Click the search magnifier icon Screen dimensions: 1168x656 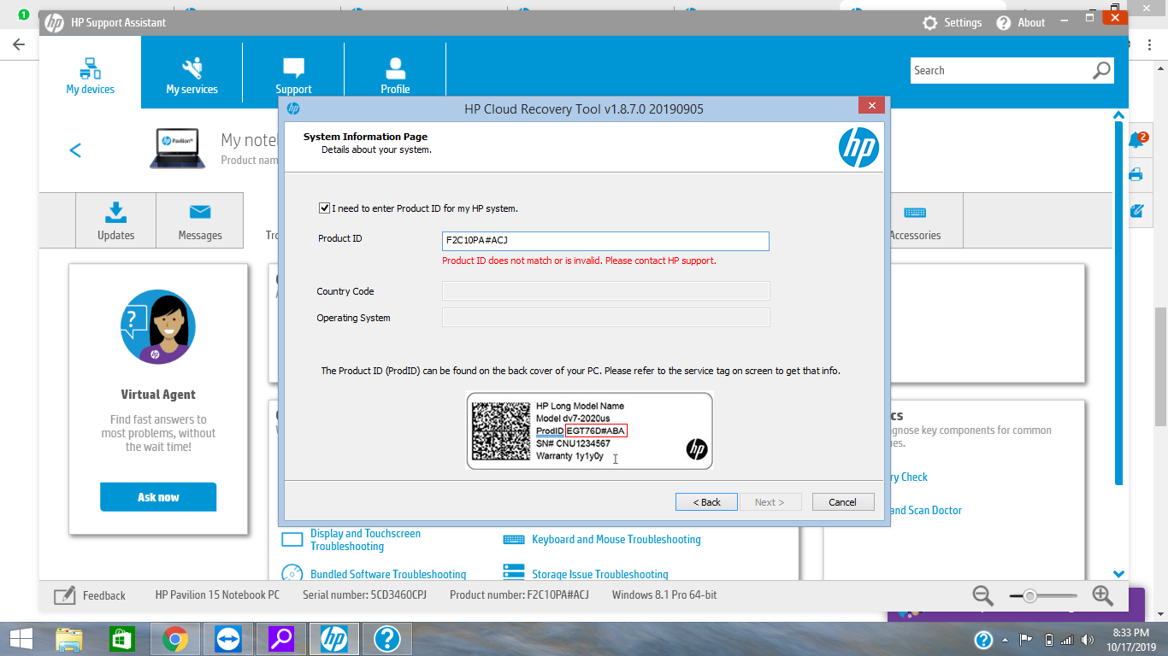[1101, 71]
